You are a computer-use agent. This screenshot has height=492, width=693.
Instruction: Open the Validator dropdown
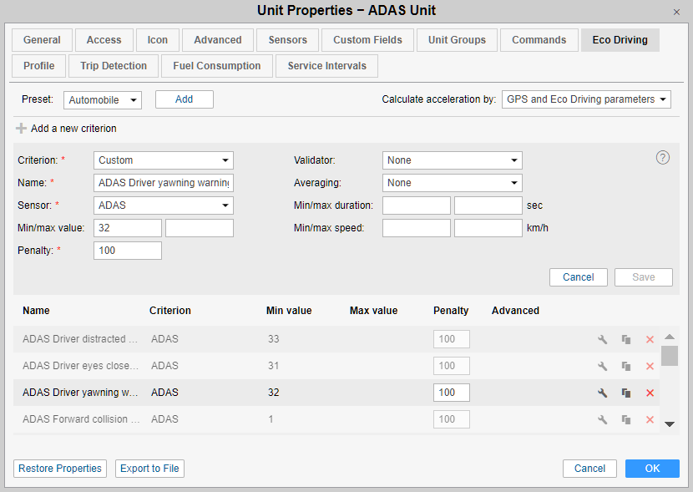(x=452, y=160)
